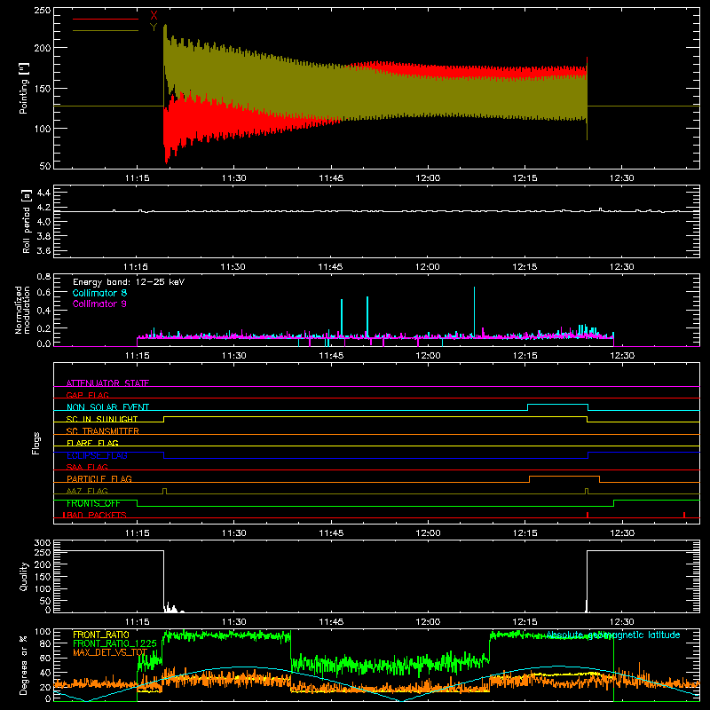
Task: Click the tallest cyan Collimator 8 spike
Action: tap(474, 312)
